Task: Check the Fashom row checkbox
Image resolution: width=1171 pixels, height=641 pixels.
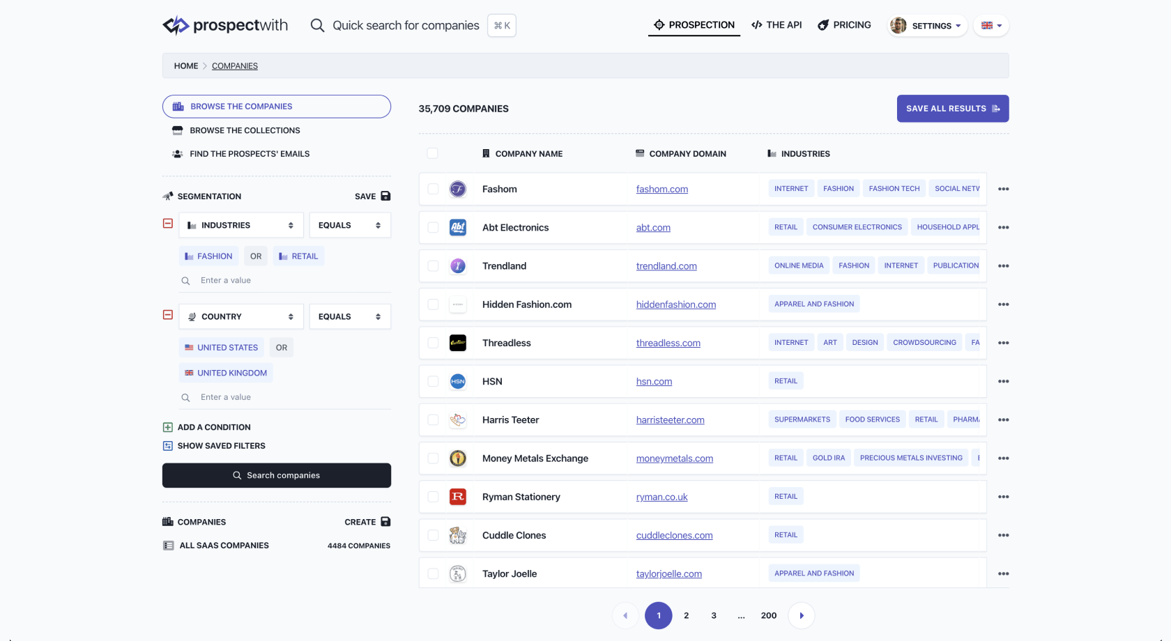Action: click(x=433, y=189)
